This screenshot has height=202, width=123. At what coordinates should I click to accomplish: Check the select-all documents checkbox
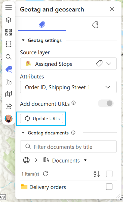pos(109,174)
